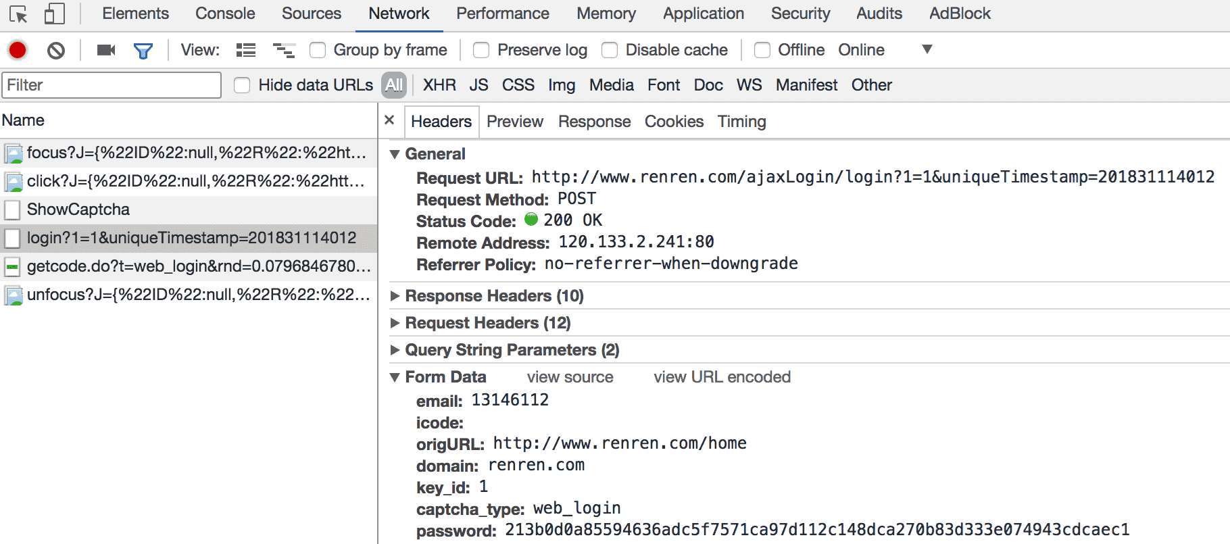Open the Timing tab
1230x544 pixels.
pos(741,122)
